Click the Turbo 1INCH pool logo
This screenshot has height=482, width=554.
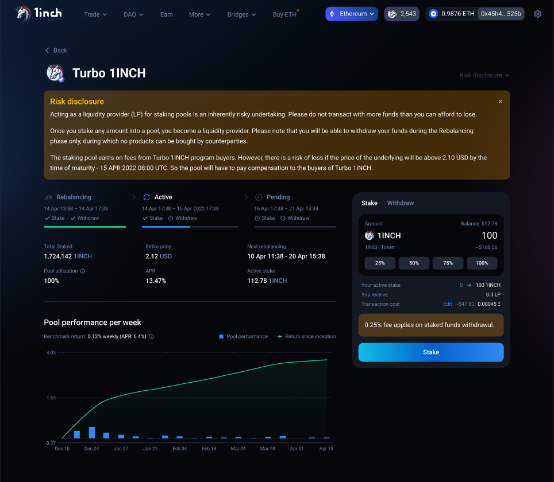click(x=55, y=73)
